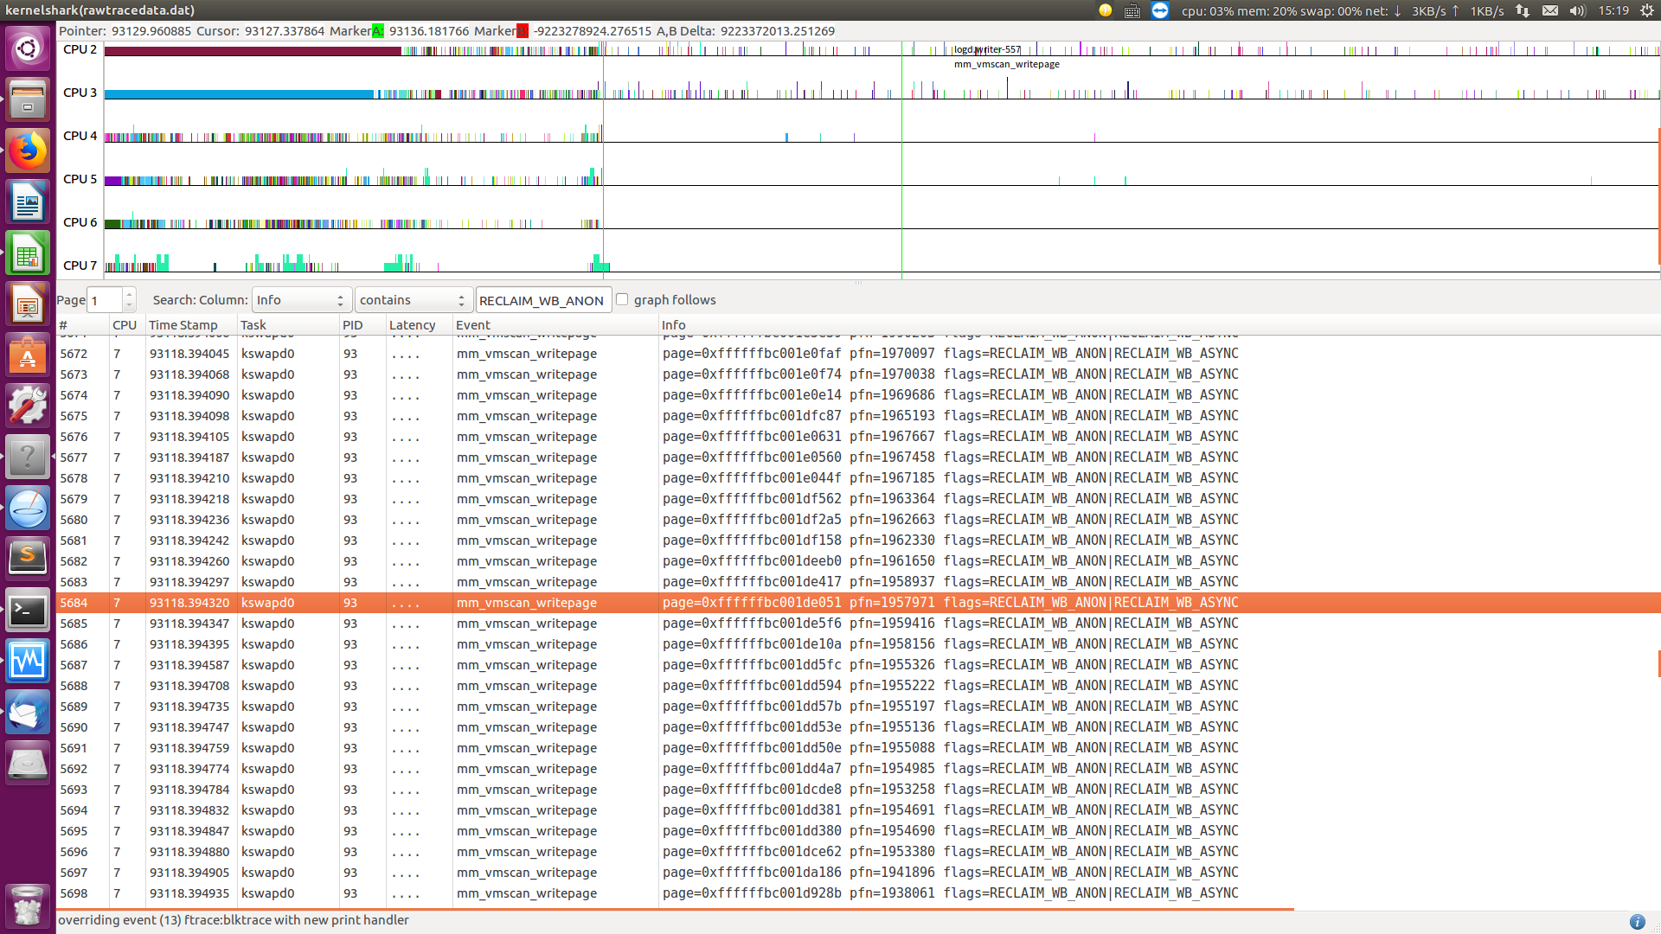1661x934 pixels.
Task: Toggle the graph follows checkbox
Action: [622, 299]
